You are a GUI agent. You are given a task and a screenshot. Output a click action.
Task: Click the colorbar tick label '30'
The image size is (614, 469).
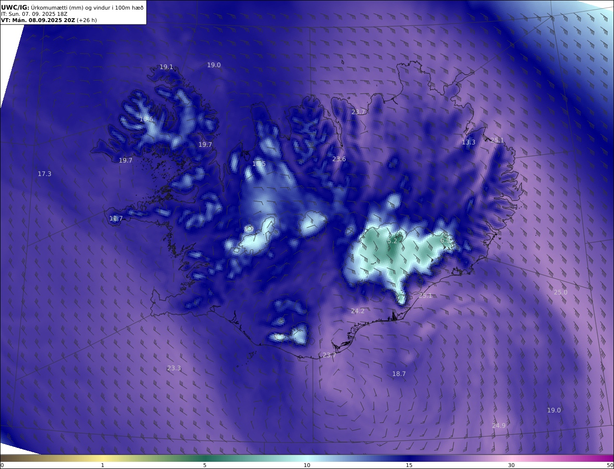point(511,465)
